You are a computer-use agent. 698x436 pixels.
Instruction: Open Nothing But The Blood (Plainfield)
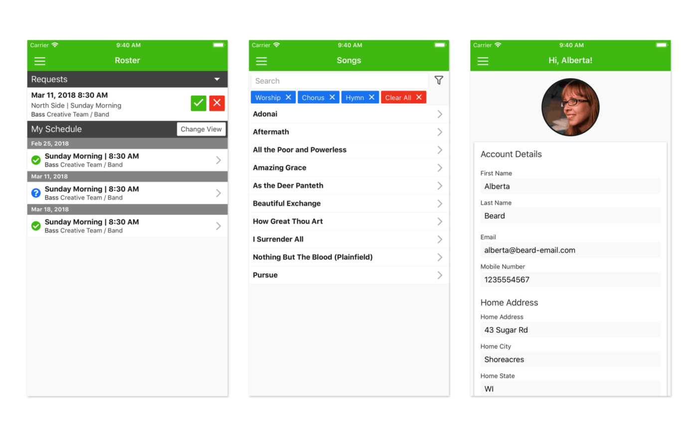click(349, 258)
